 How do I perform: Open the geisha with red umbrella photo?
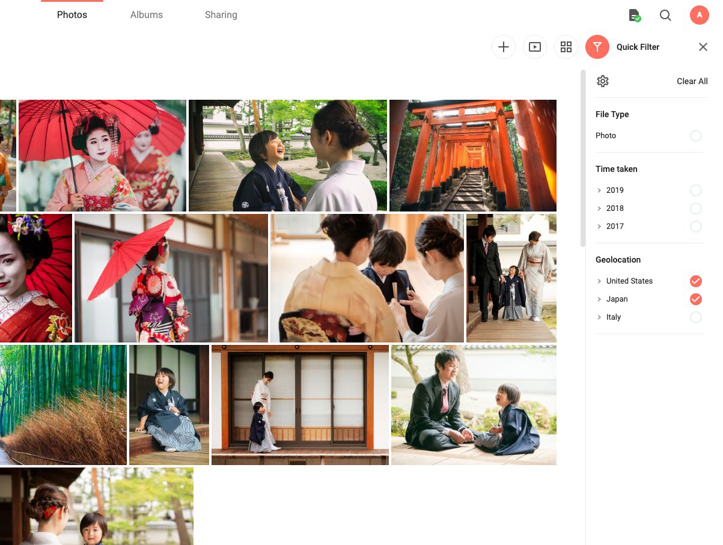pyautogui.click(x=102, y=156)
